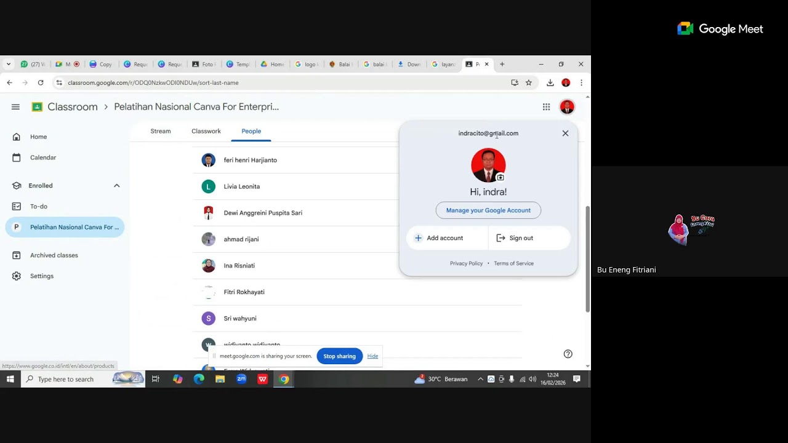This screenshot has height=443, width=788.
Task: Launch Copilot from the taskbar
Action: (x=177, y=379)
